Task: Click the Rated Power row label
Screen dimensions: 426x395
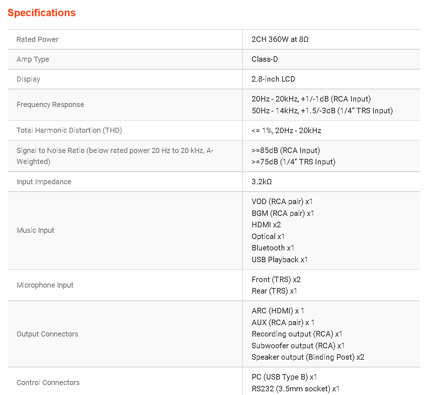Action: [38, 39]
